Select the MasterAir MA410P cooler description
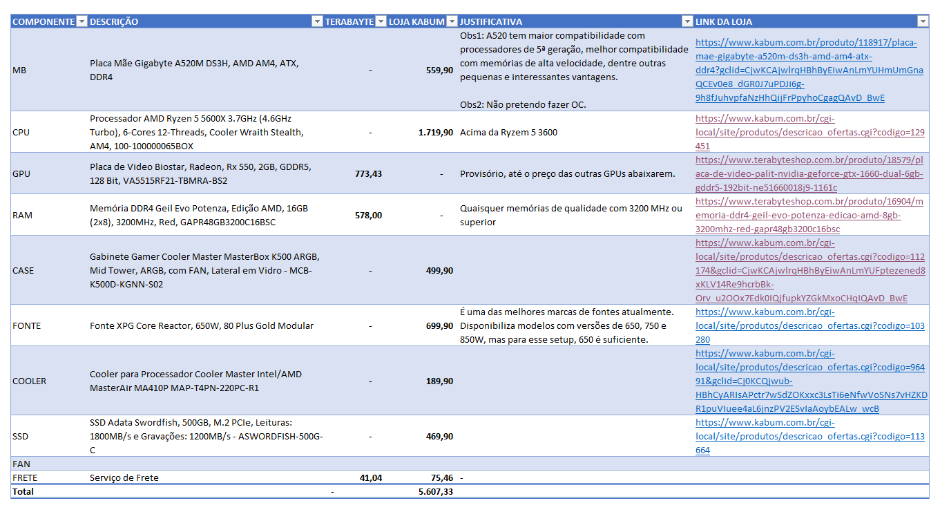The image size is (940, 512). coord(206,381)
